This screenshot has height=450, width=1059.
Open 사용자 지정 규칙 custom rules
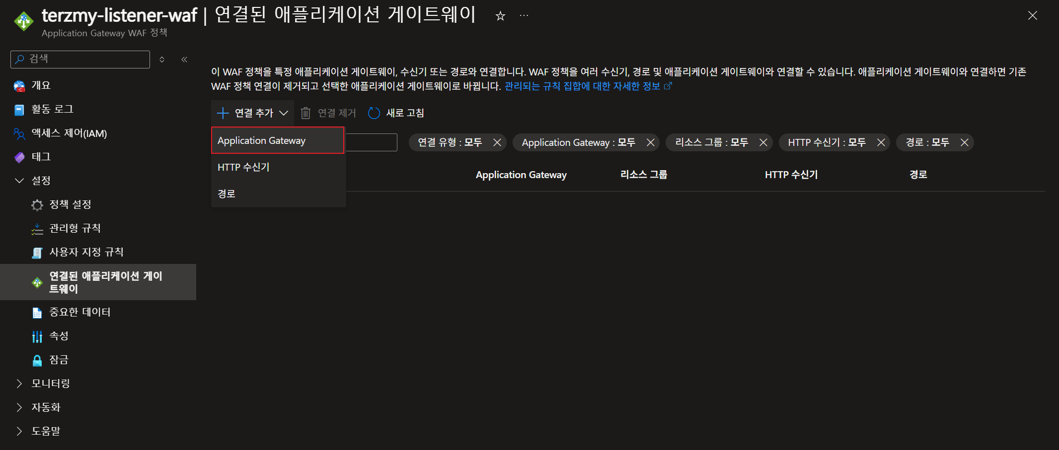[86, 252]
